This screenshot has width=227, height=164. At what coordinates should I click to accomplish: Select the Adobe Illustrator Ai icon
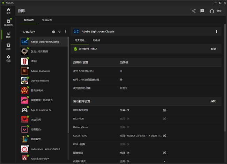click(24, 71)
